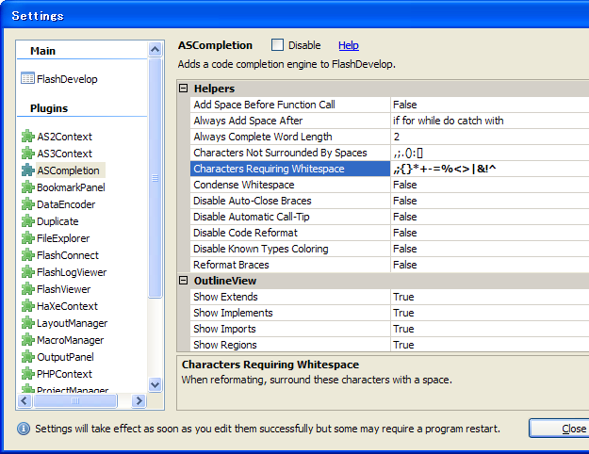Collapse the OutlineView property category
589x454 pixels.
click(184, 281)
